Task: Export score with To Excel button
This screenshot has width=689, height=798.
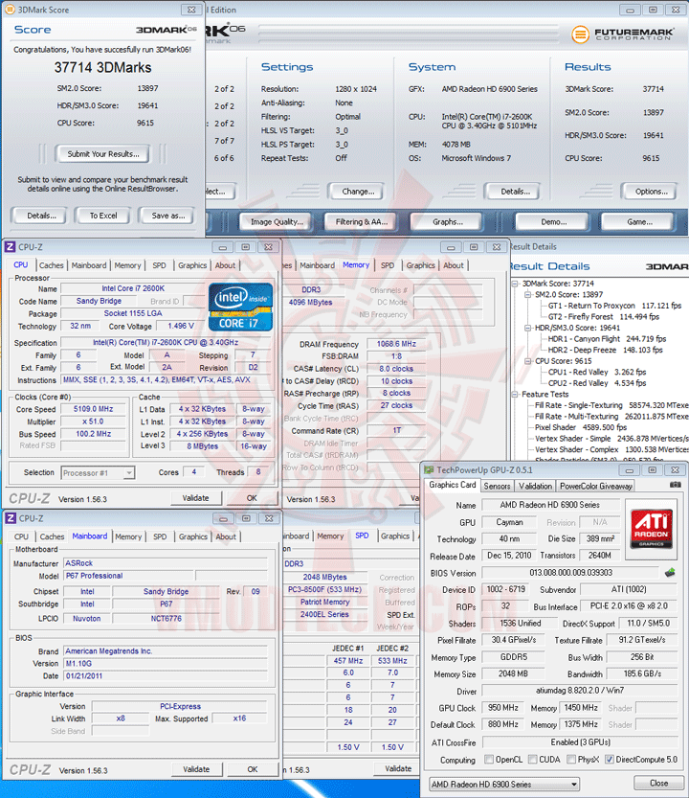Action: click(103, 216)
